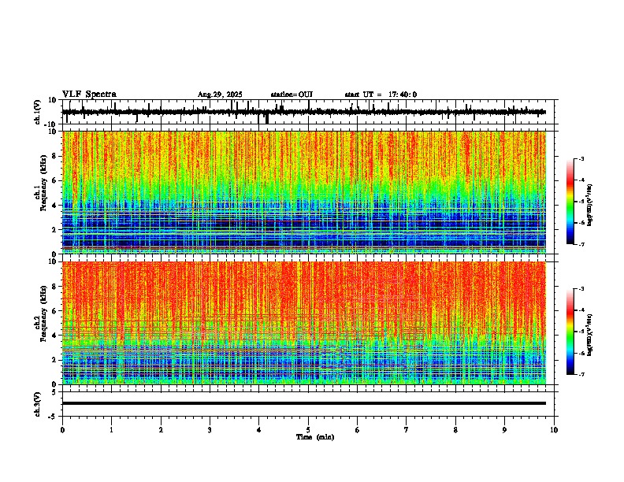Click time axis tick label "0"
This screenshot has height=482, width=624.
(x=62, y=430)
